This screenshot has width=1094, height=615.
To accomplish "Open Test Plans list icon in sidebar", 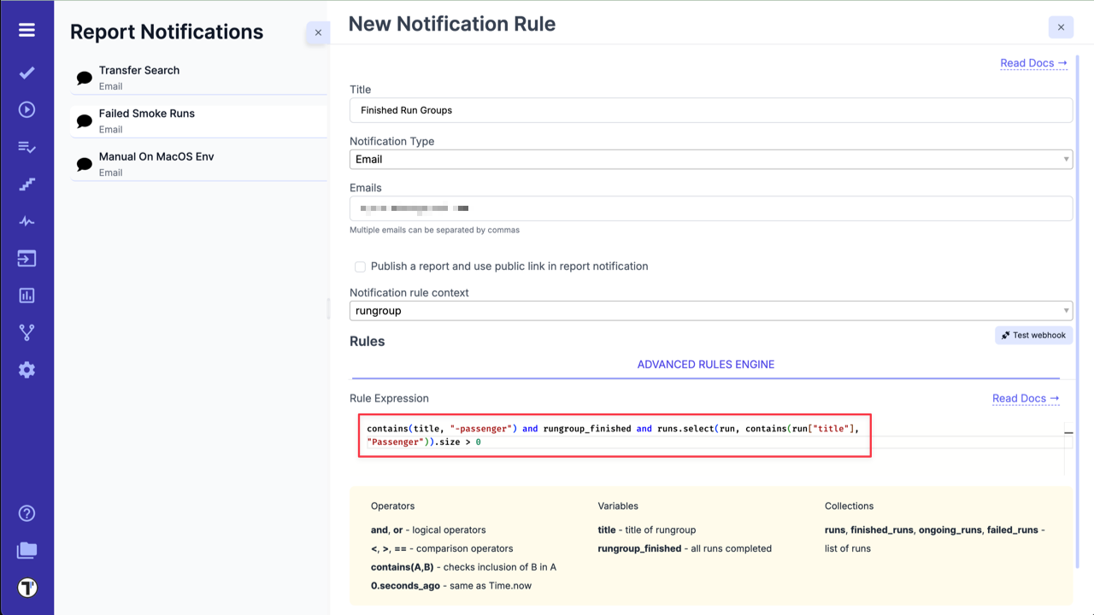I will [x=26, y=146].
